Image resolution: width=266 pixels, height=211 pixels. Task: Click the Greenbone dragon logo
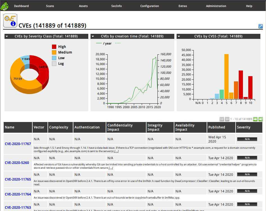click(x=4, y=6)
